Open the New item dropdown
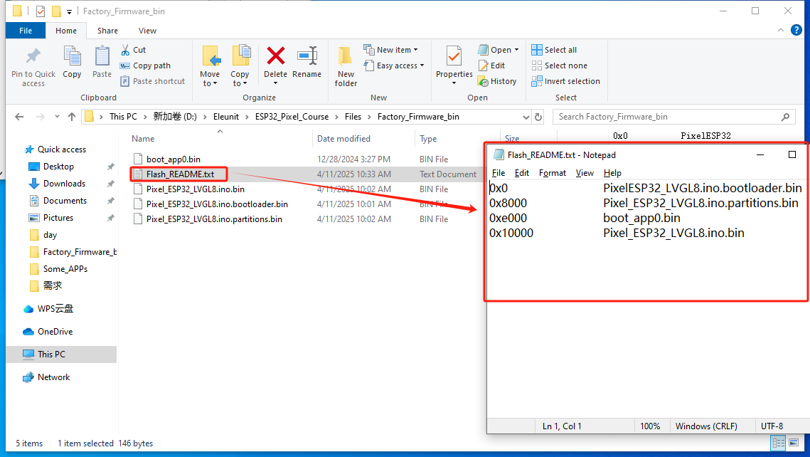The image size is (810, 457). click(x=390, y=50)
